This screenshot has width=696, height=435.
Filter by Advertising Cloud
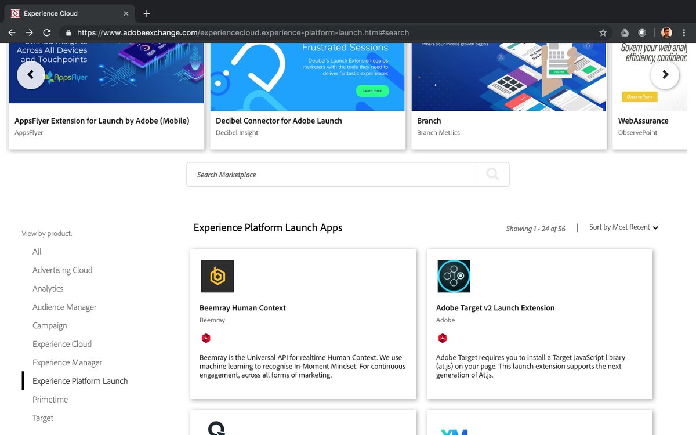tap(63, 270)
